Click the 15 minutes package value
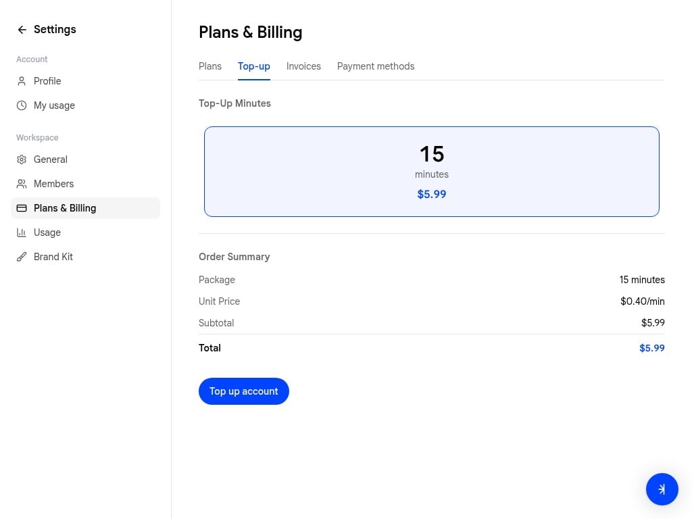 click(642, 280)
